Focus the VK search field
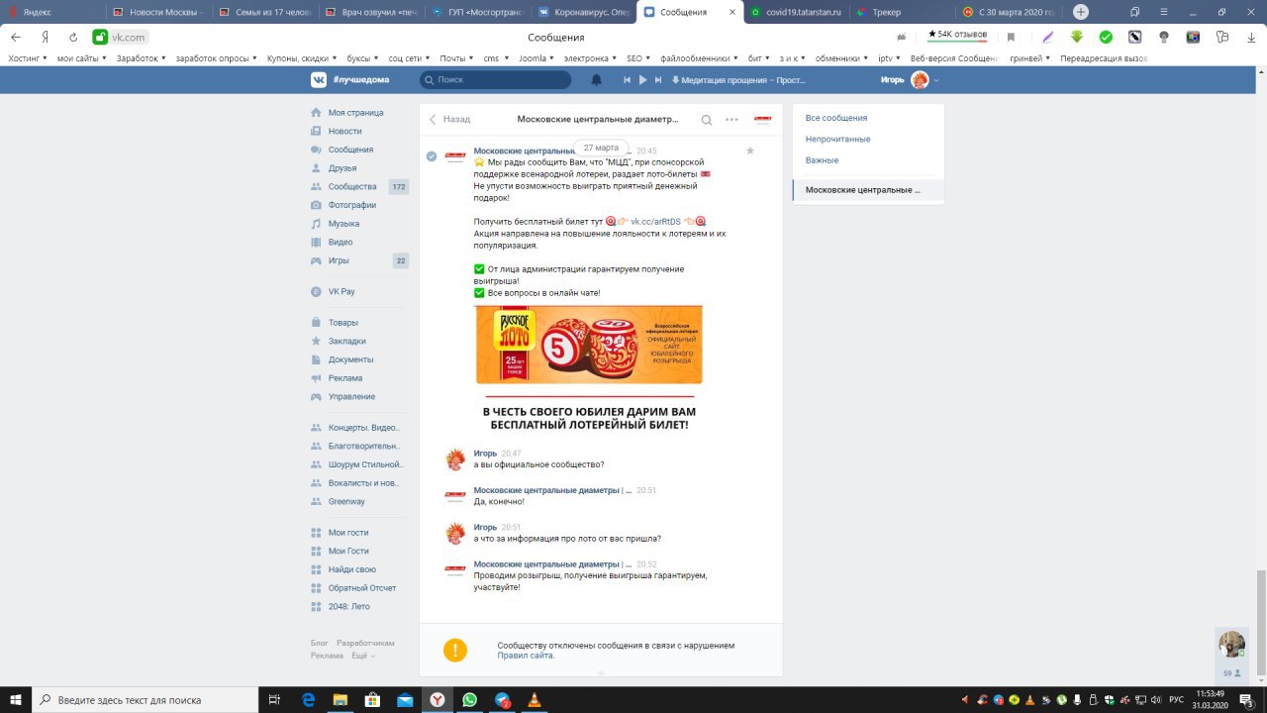This screenshot has width=1267, height=713. [496, 79]
